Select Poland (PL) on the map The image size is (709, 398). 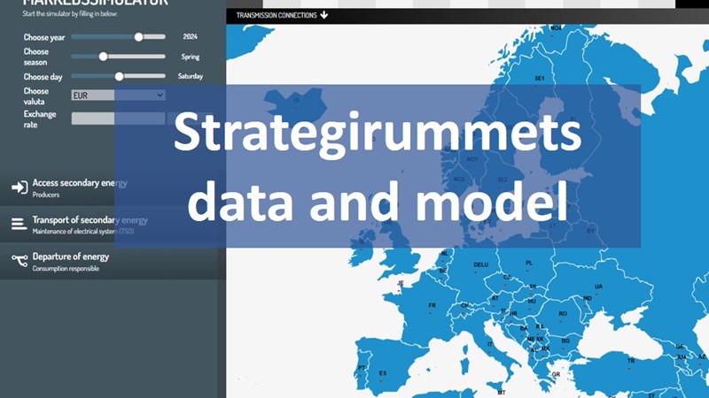click(529, 263)
